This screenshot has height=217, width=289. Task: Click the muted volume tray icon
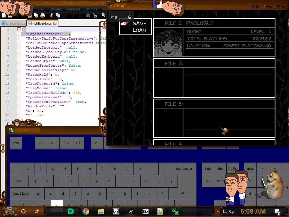click(232, 212)
